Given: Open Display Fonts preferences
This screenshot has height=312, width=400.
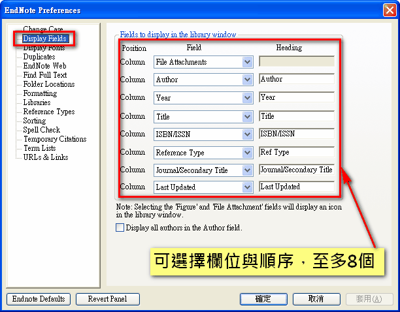Looking at the screenshot, I should pos(44,48).
